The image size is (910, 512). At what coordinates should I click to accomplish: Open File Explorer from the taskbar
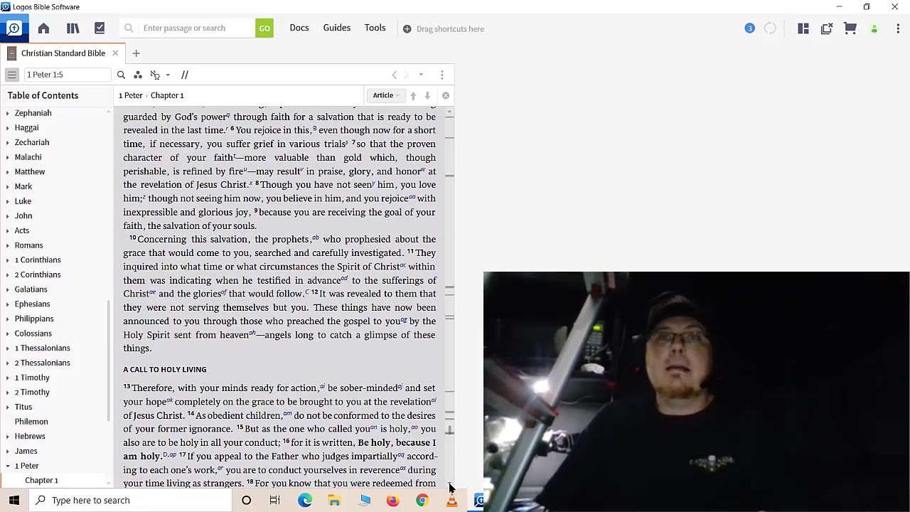coord(334,501)
